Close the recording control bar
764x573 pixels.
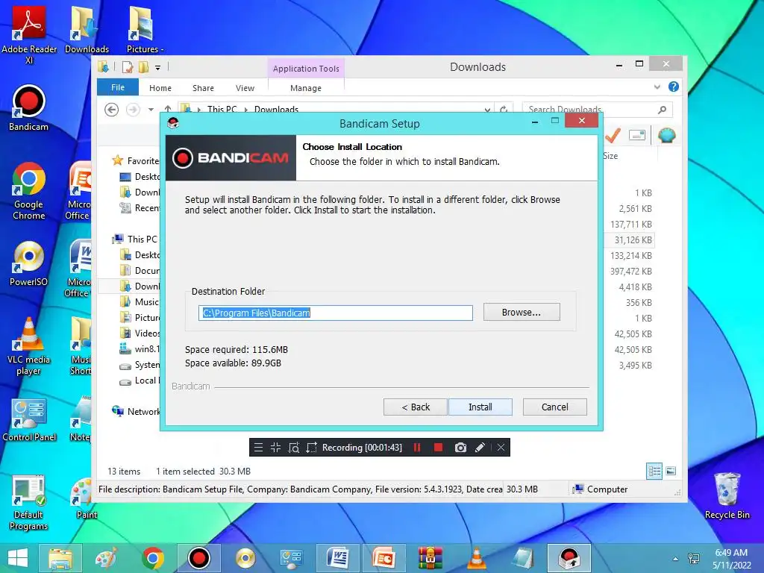[x=501, y=448]
